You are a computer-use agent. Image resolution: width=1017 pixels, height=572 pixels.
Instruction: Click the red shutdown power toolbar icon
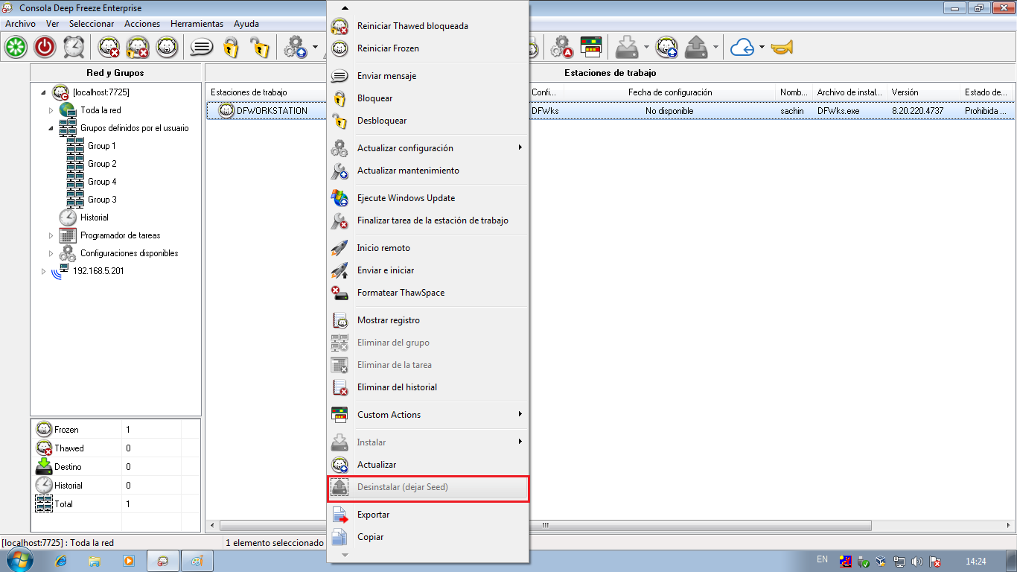pos(45,47)
